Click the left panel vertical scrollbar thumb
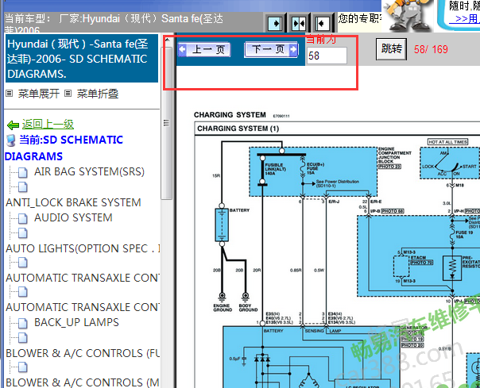This screenshot has height=388, width=480. click(x=167, y=122)
